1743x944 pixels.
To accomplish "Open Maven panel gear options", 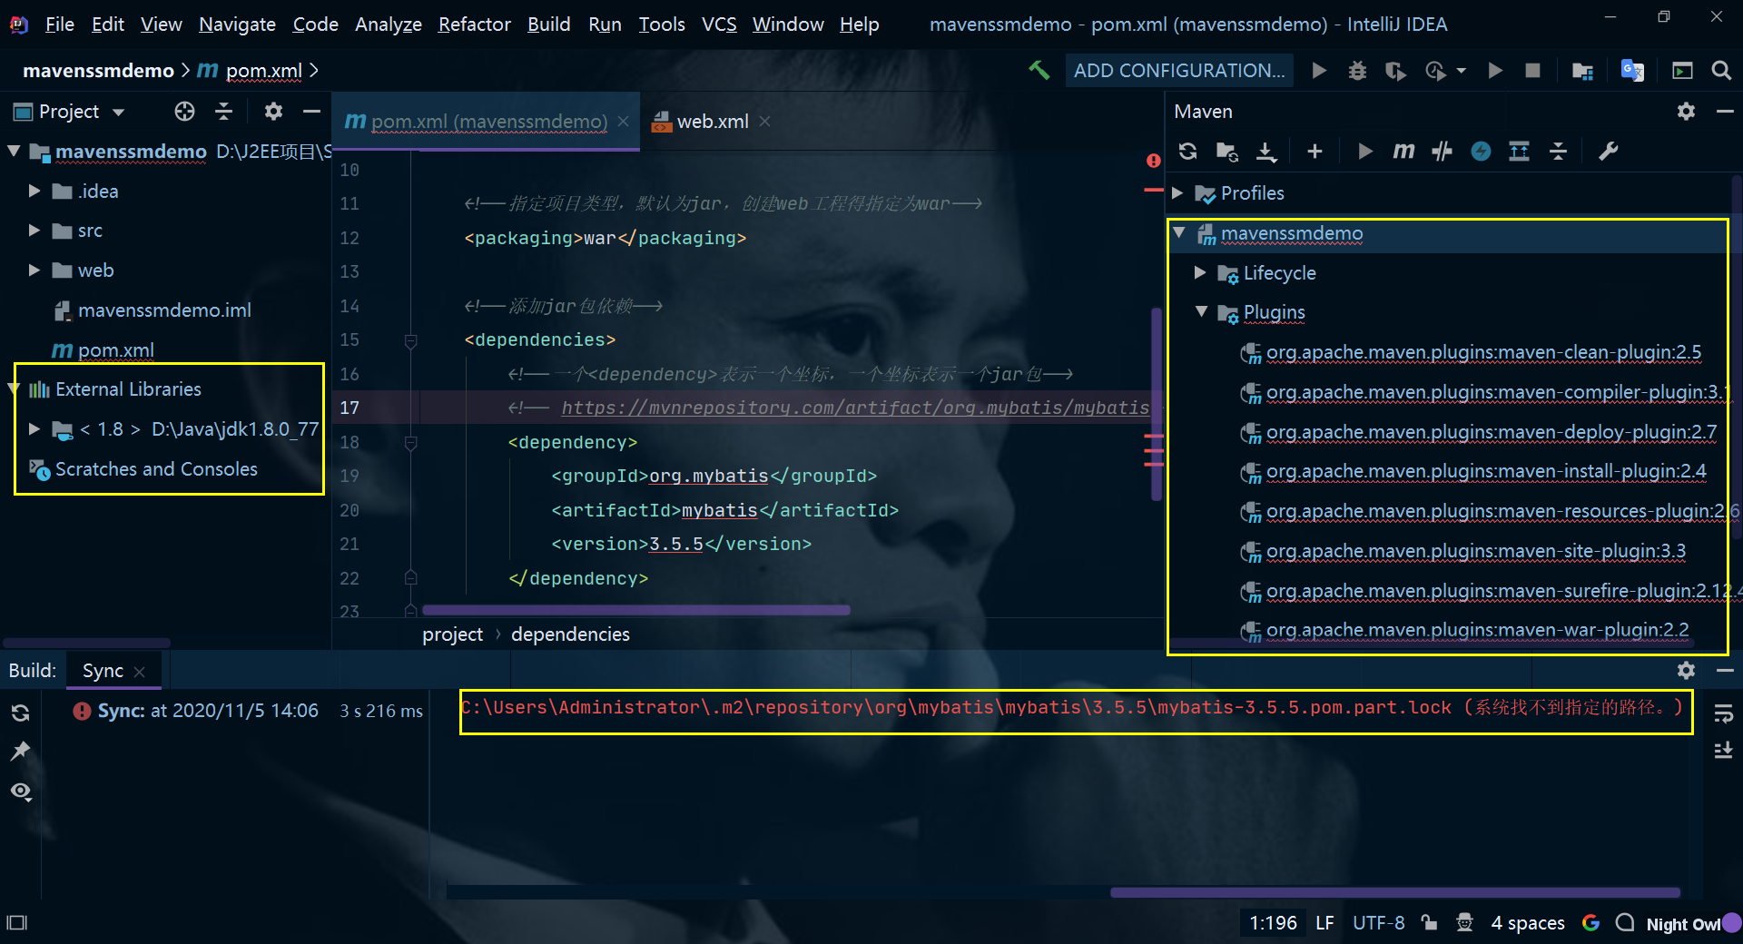I will (1686, 112).
